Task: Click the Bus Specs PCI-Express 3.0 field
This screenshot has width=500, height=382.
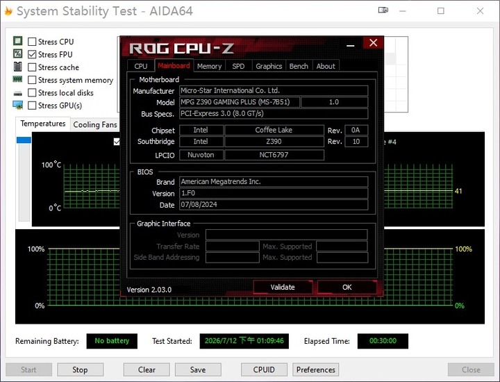Action: [x=274, y=113]
